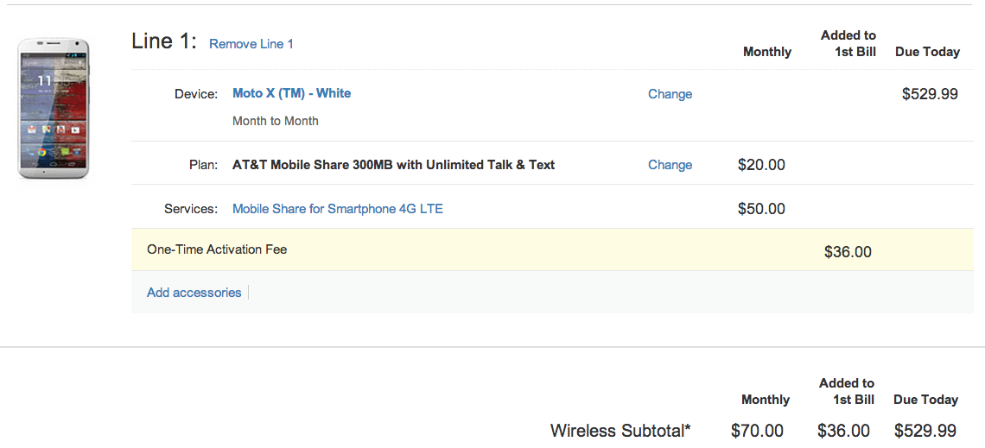Select the Line 1 heading text
The width and height of the screenshot is (985, 448).
pyautogui.click(x=164, y=42)
